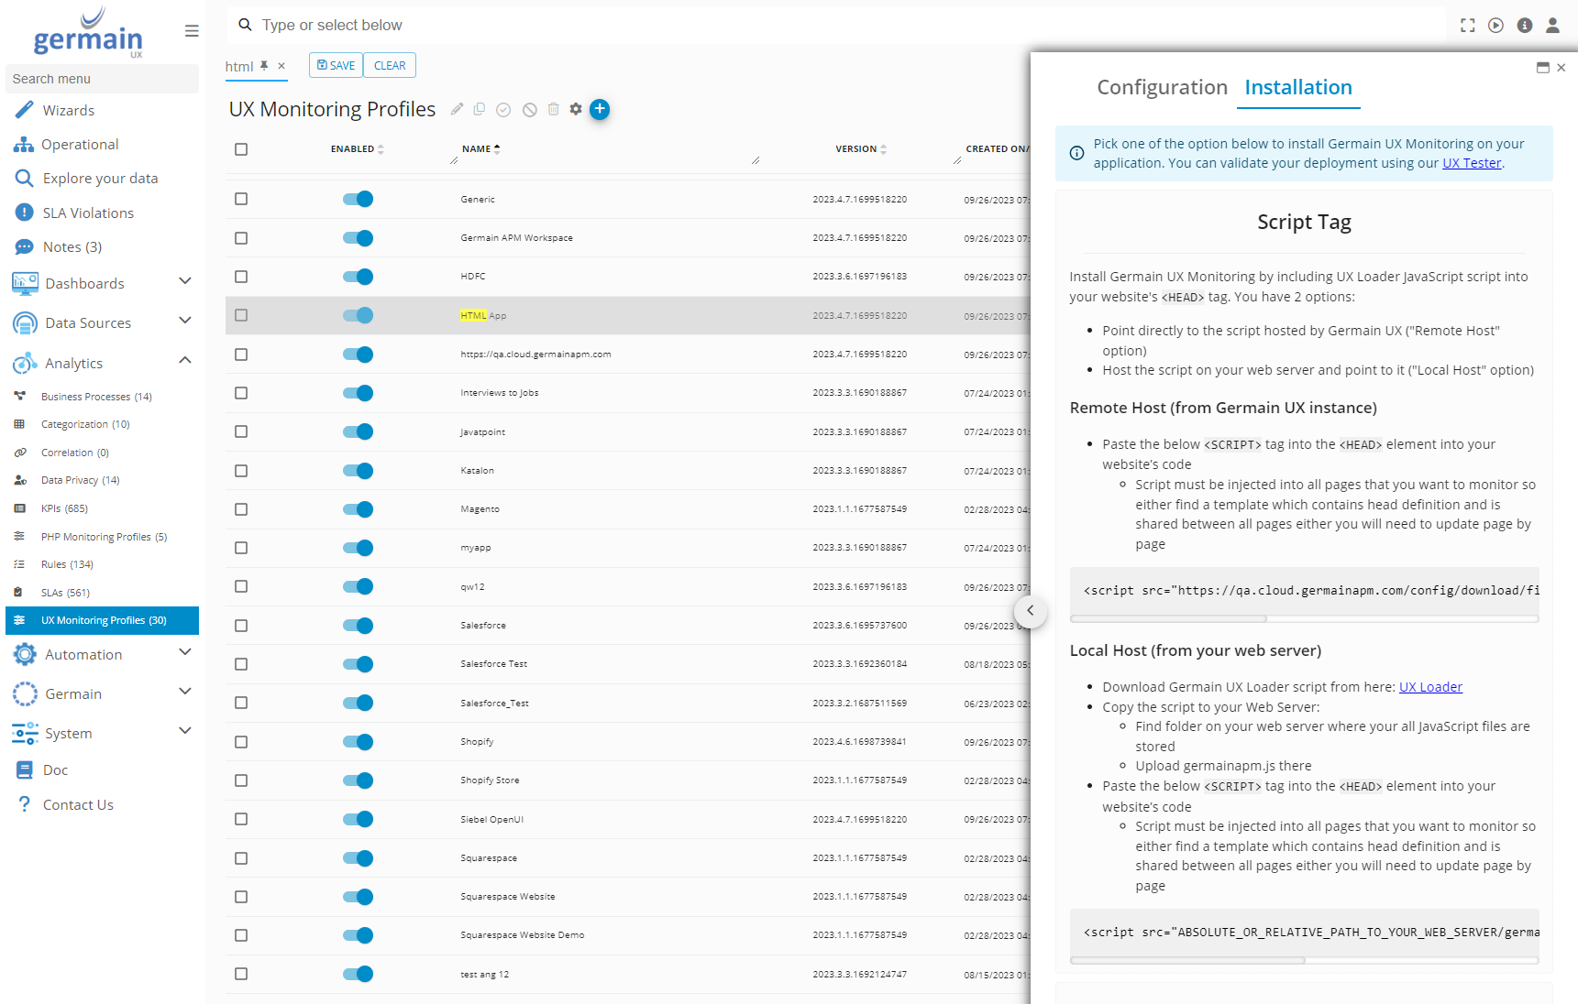Click the Search menu input field
Screen dimensions: 1578x1004
(102, 79)
